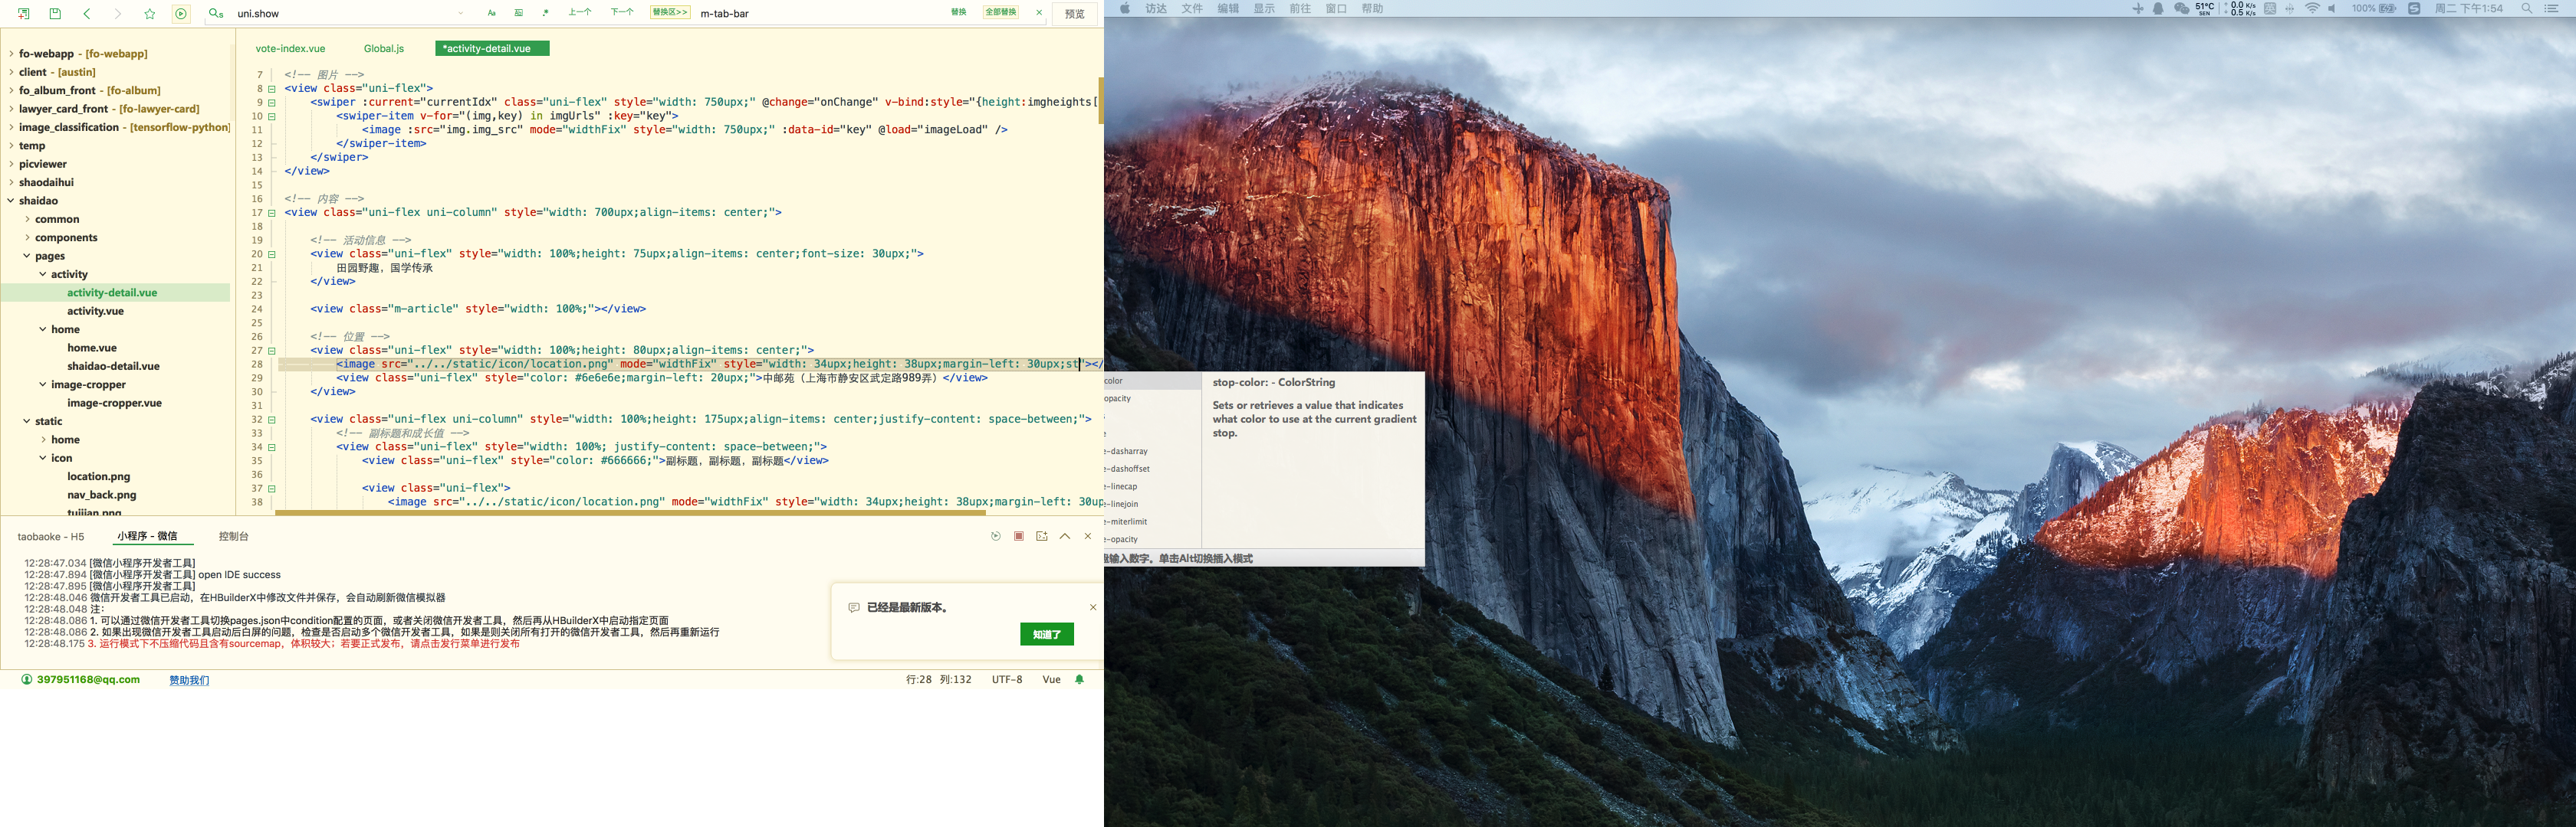
Task: Toggle case-sensitive Aa search option
Action: point(491,13)
